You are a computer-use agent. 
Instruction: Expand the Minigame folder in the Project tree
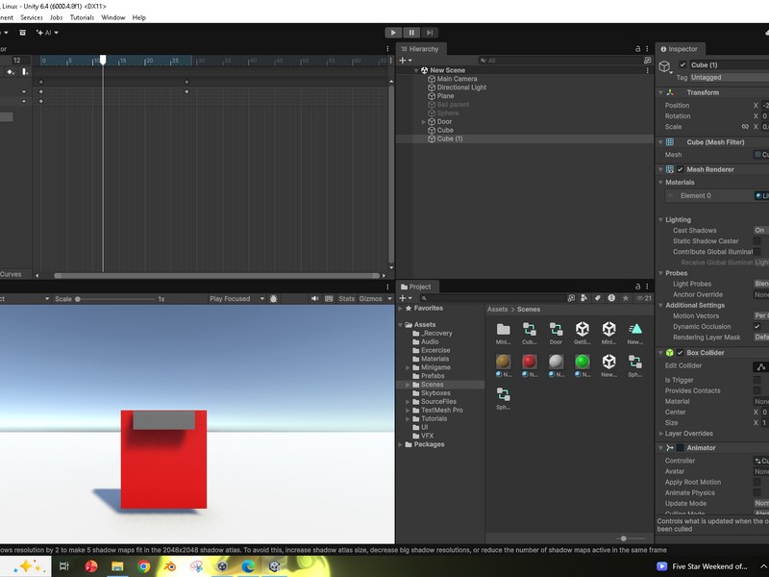point(408,367)
